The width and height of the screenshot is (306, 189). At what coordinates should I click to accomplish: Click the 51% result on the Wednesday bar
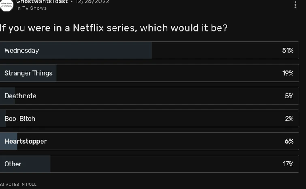click(x=288, y=51)
